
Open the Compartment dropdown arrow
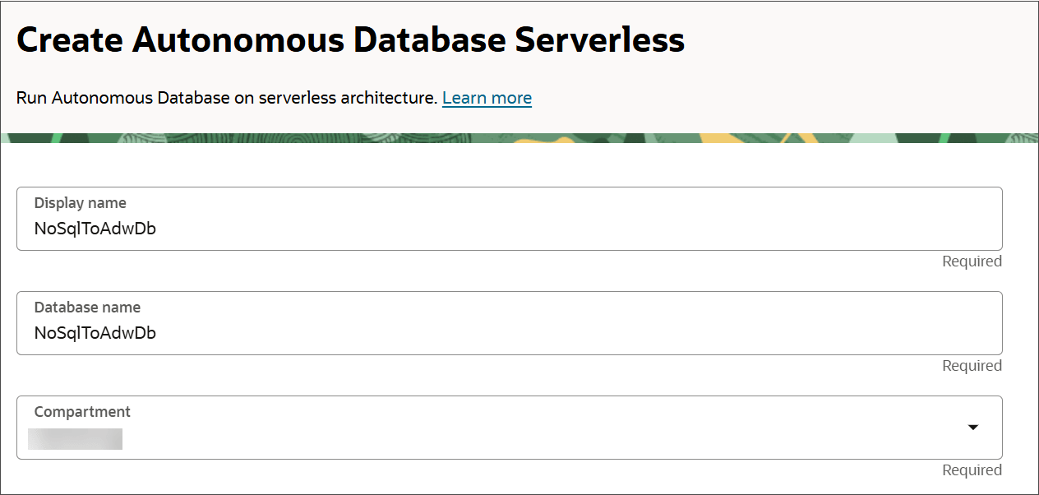pos(973,428)
